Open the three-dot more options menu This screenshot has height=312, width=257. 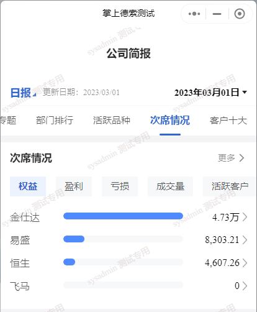coord(194,14)
